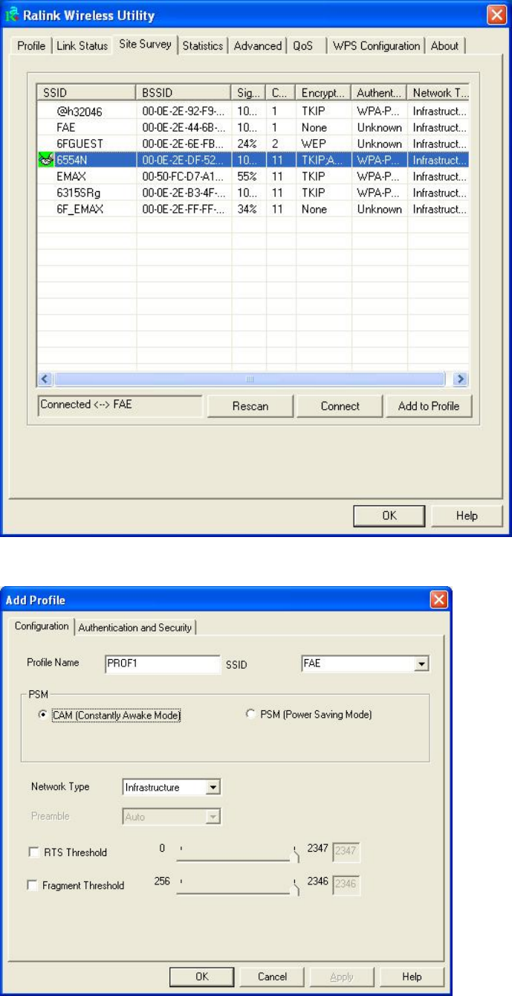Click the Connected <--> FAE status box
512x996 pixels.
click(120, 406)
